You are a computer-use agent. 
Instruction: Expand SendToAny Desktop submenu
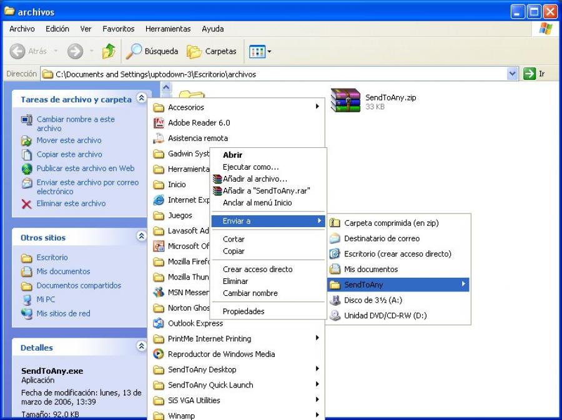point(236,369)
